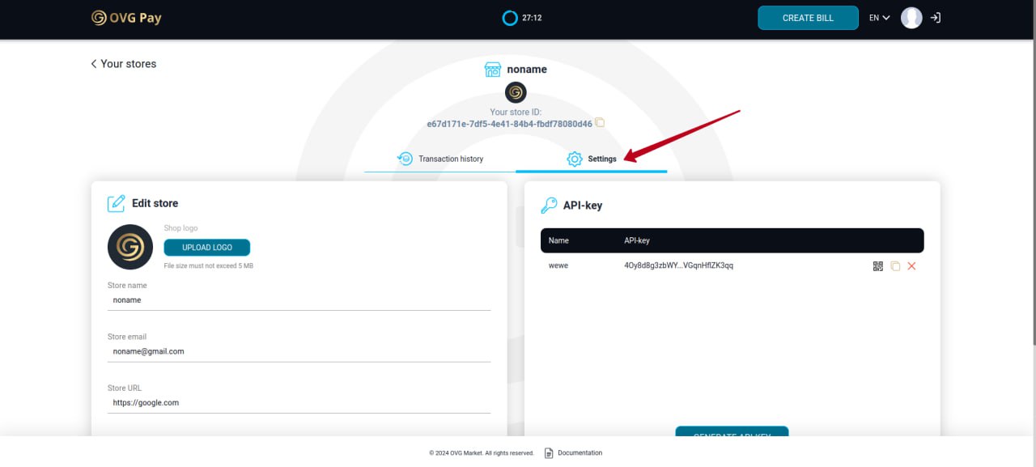Go back to Your stores
The height and width of the screenshot is (467, 1036).
coord(123,64)
